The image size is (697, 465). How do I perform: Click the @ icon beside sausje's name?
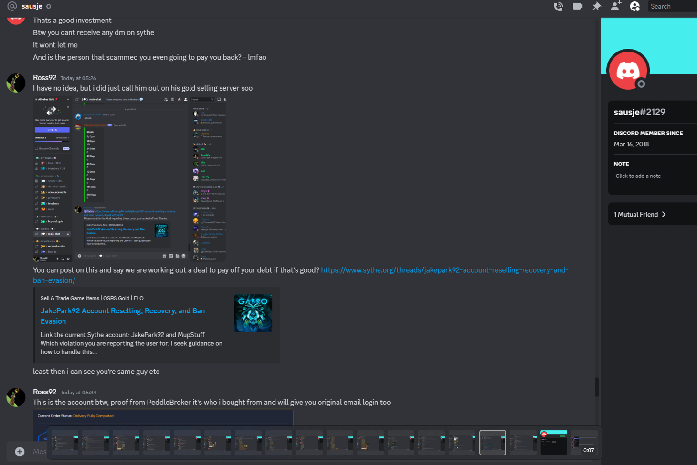pyautogui.click(x=12, y=6)
